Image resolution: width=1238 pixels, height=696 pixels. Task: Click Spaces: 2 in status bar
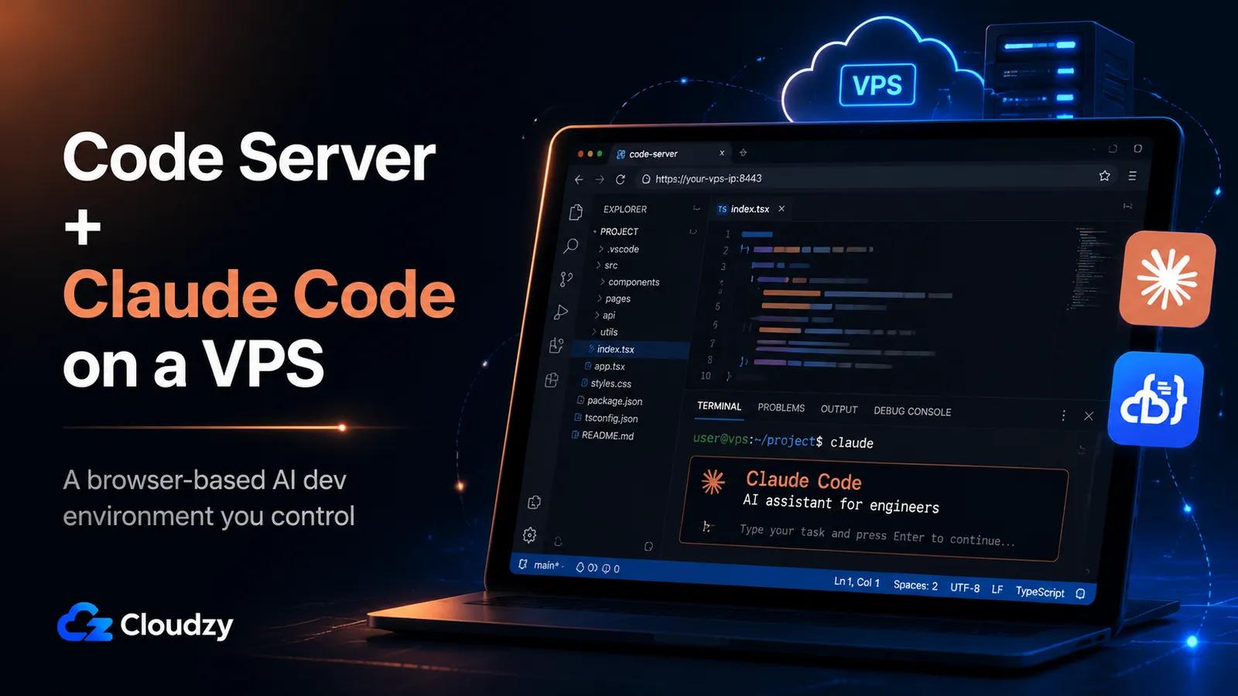click(915, 585)
